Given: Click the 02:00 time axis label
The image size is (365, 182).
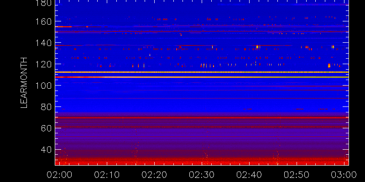Looking at the screenshot, I should 59,175.
